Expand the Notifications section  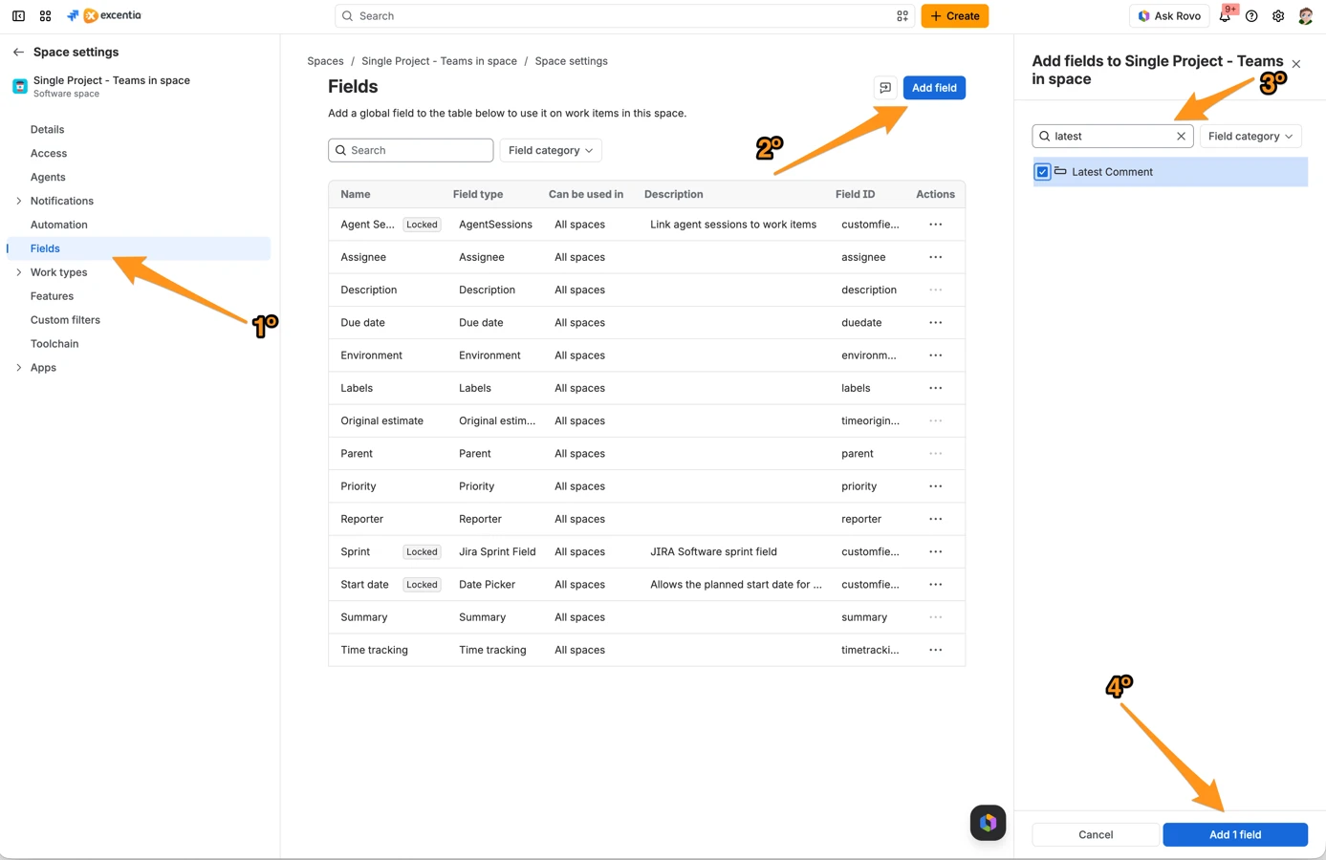pyautogui.click(x=18, y=201)
